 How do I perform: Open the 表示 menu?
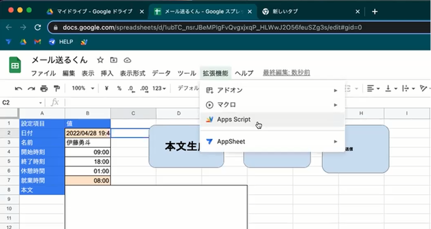[x=88, y=73]
